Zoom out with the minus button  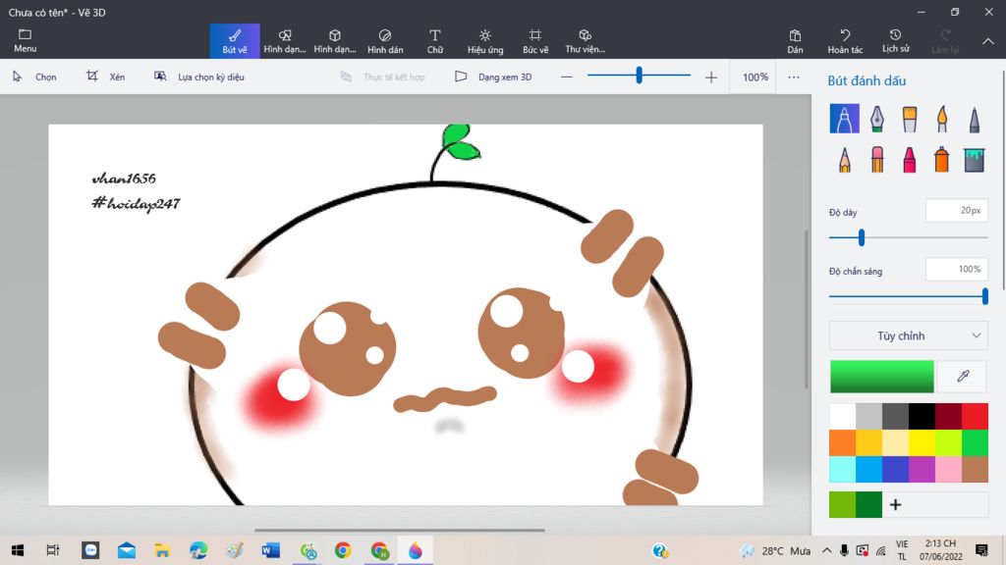tap(566, 77)
